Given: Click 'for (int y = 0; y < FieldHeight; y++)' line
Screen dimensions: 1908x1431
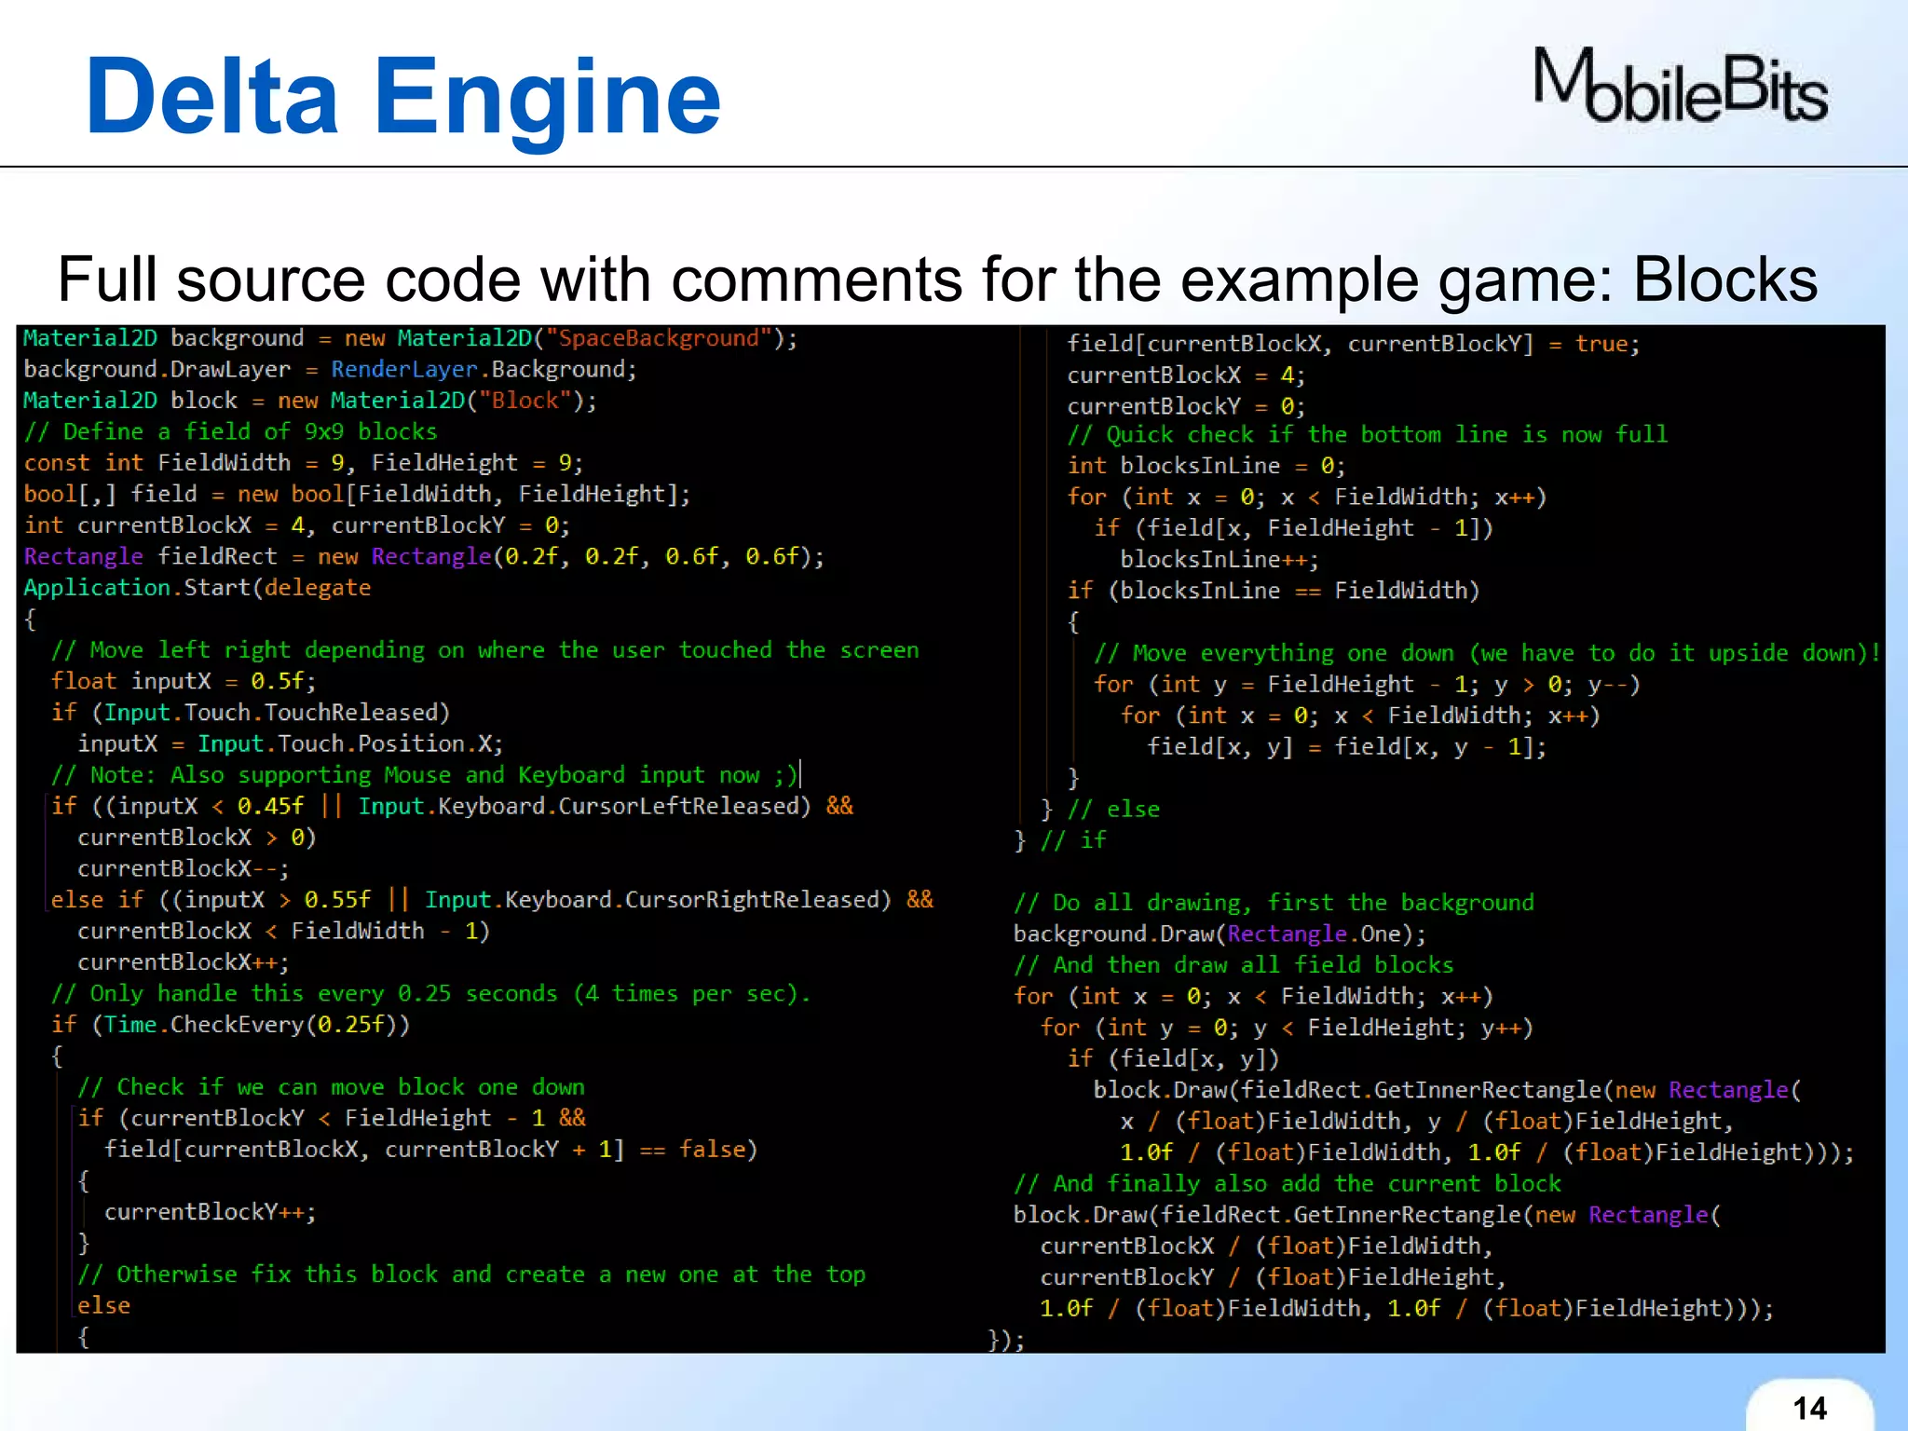Looking at the screenshot, I should coord(1287,1028).
